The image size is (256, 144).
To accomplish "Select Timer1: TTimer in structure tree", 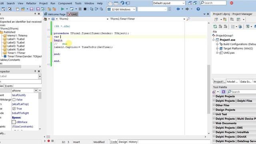I will click(x=16, y=53).
